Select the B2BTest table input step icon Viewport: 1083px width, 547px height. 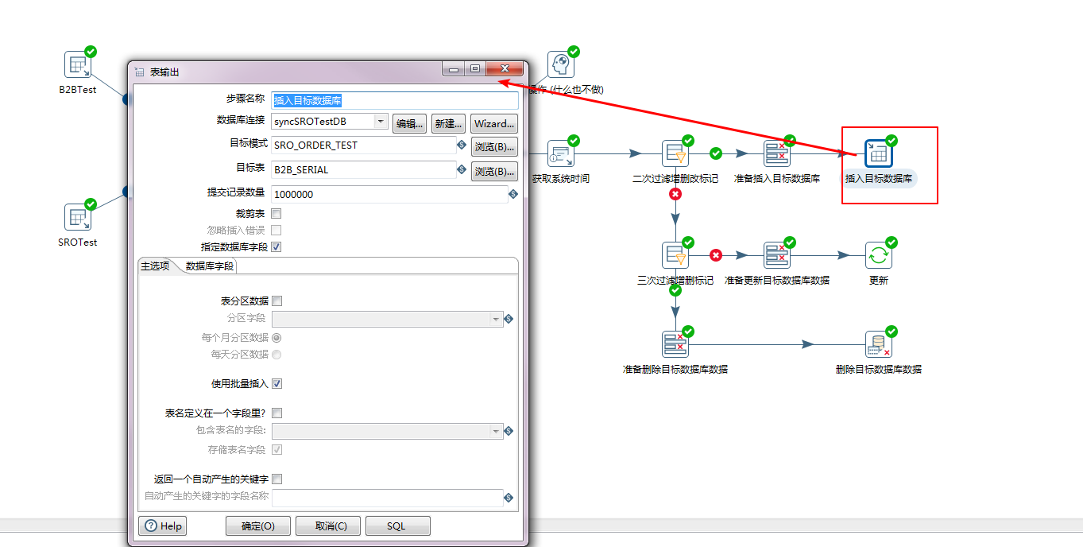(77, 64)
